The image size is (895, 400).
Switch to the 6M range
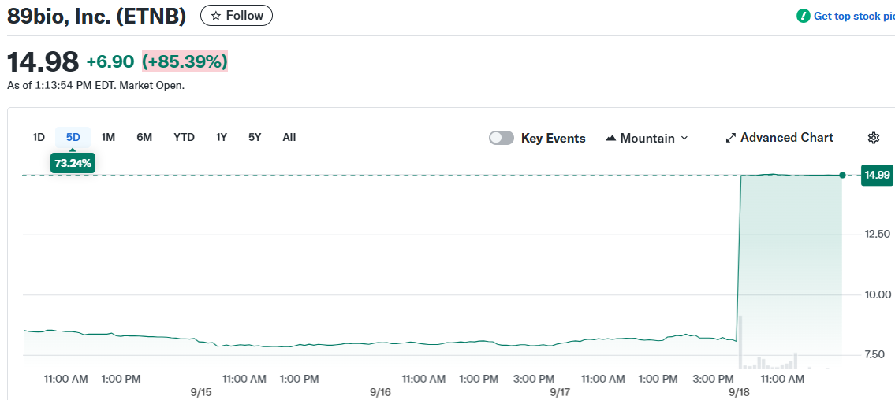click(144, 137)
